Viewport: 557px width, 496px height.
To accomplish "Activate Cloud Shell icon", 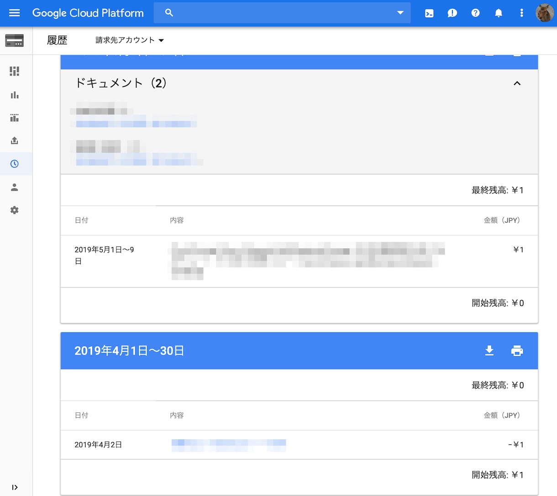I will [x=429, y=13].
